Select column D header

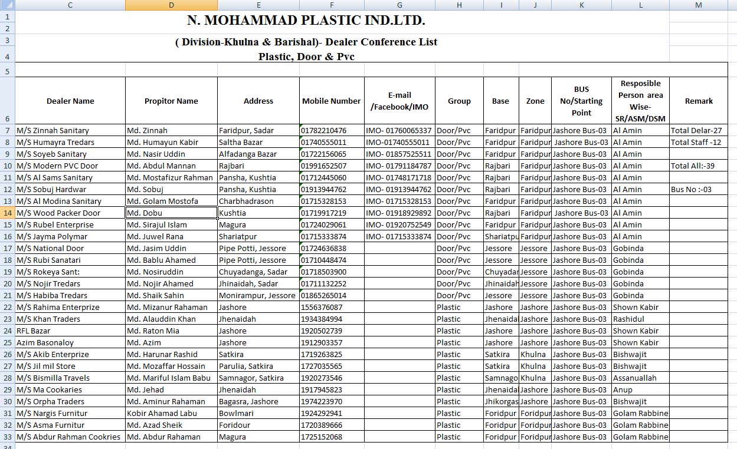coord(171,5)
